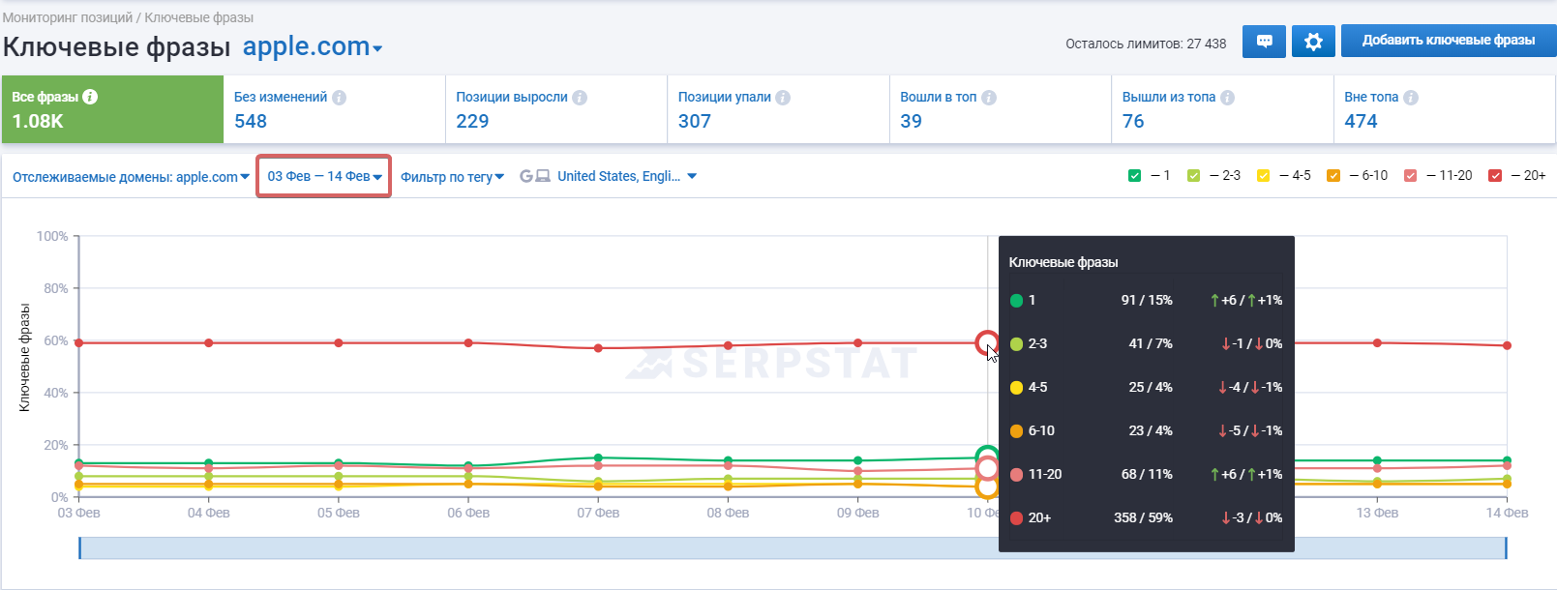The image size is (1557, 590).
Task: Toggle the 2-3 positions series checkbox
Action: 1193,176
